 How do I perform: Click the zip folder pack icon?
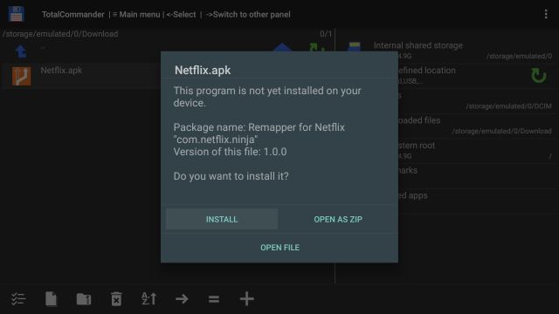(84, 299)
